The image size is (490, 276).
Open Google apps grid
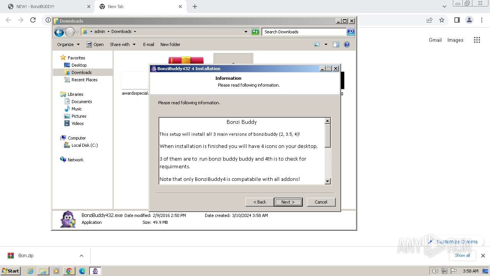click(477, 40)
